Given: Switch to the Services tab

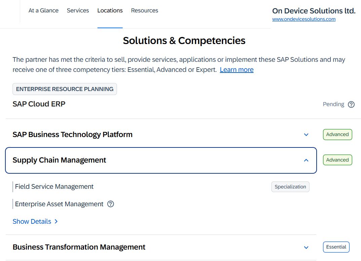Looking at the screenshot, I should tap(78, 10).
